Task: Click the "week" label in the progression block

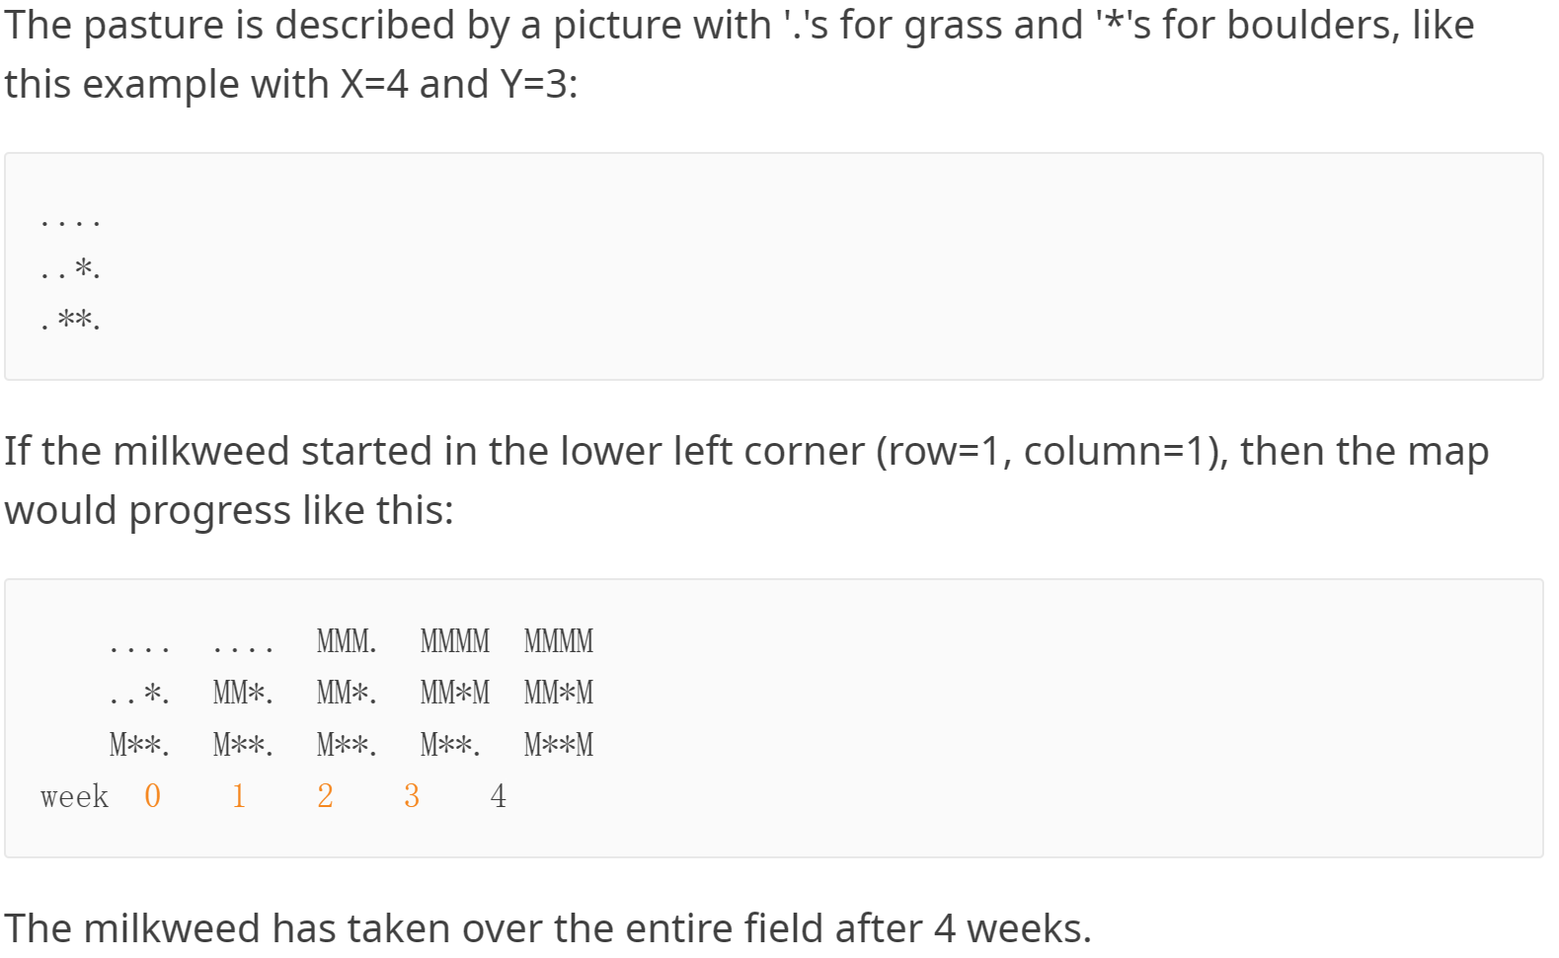Action: point(74,796)
